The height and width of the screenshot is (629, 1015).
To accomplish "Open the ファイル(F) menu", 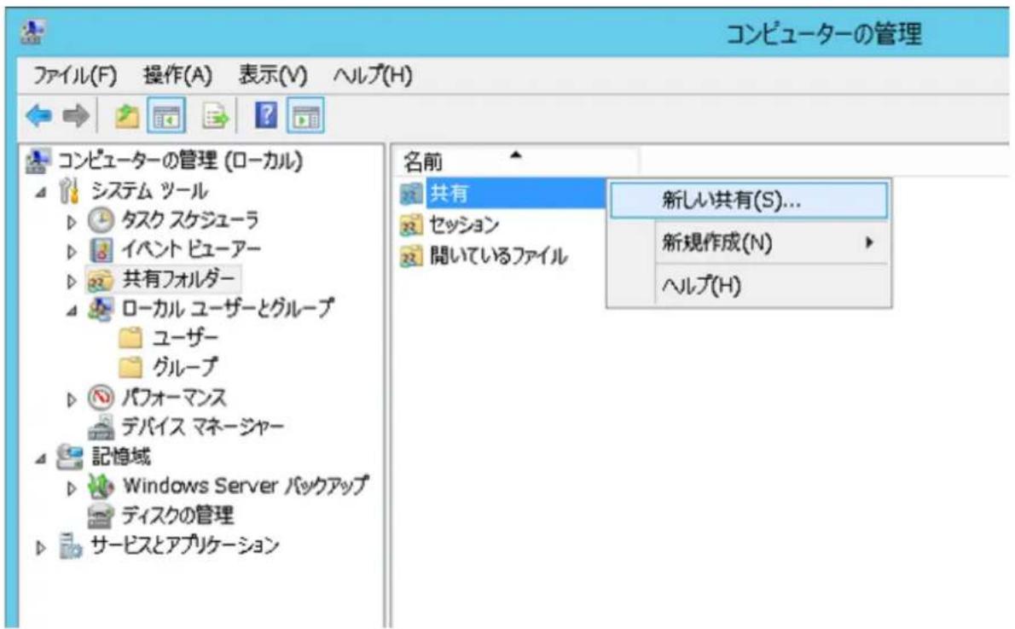I will (75, 75).
